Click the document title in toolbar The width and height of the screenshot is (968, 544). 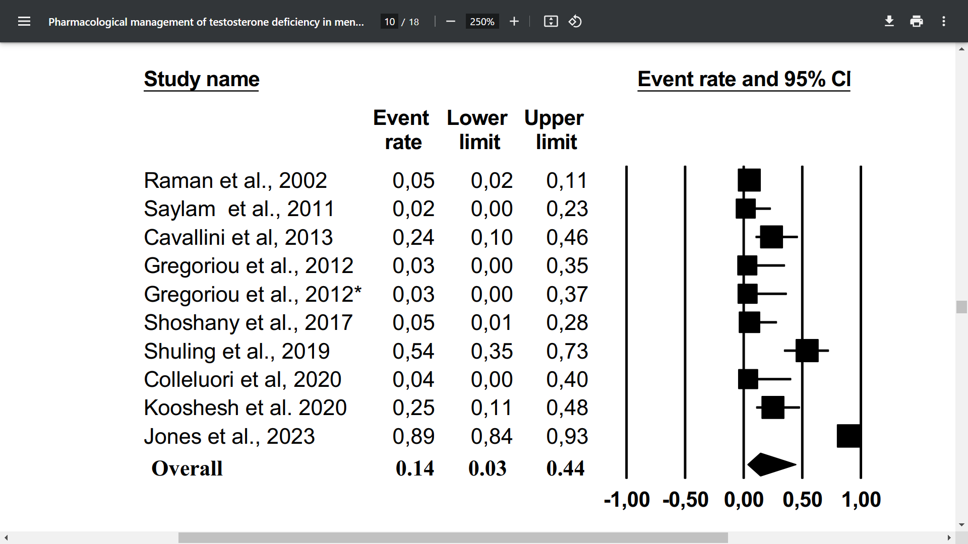click(206, 22)
